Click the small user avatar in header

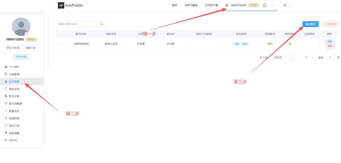point(227,5)
